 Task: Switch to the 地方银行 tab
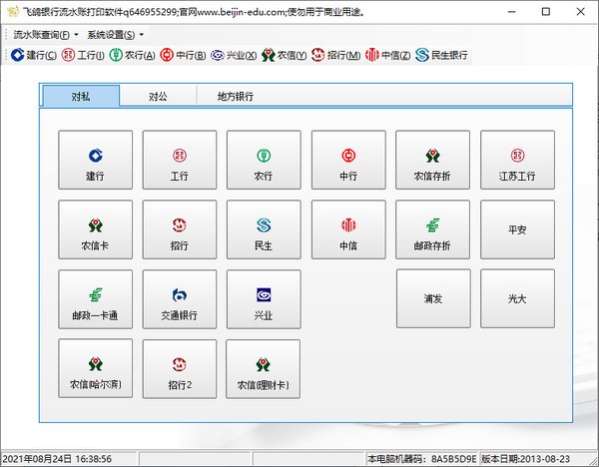[236, 96]
